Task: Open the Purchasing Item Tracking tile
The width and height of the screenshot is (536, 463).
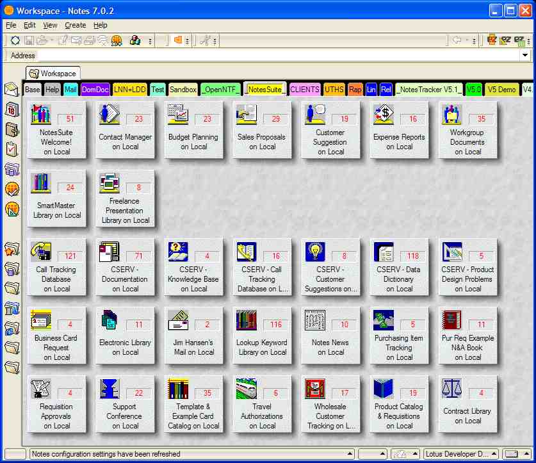Action: point(399,336)
